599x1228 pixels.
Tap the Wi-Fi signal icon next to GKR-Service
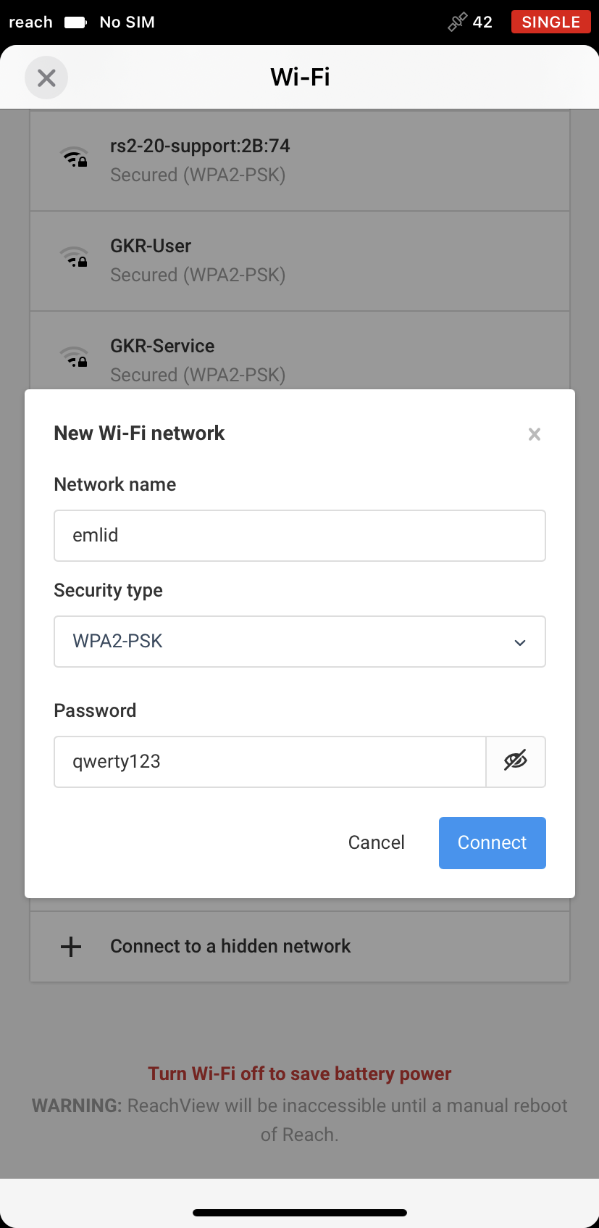(74, 357)
